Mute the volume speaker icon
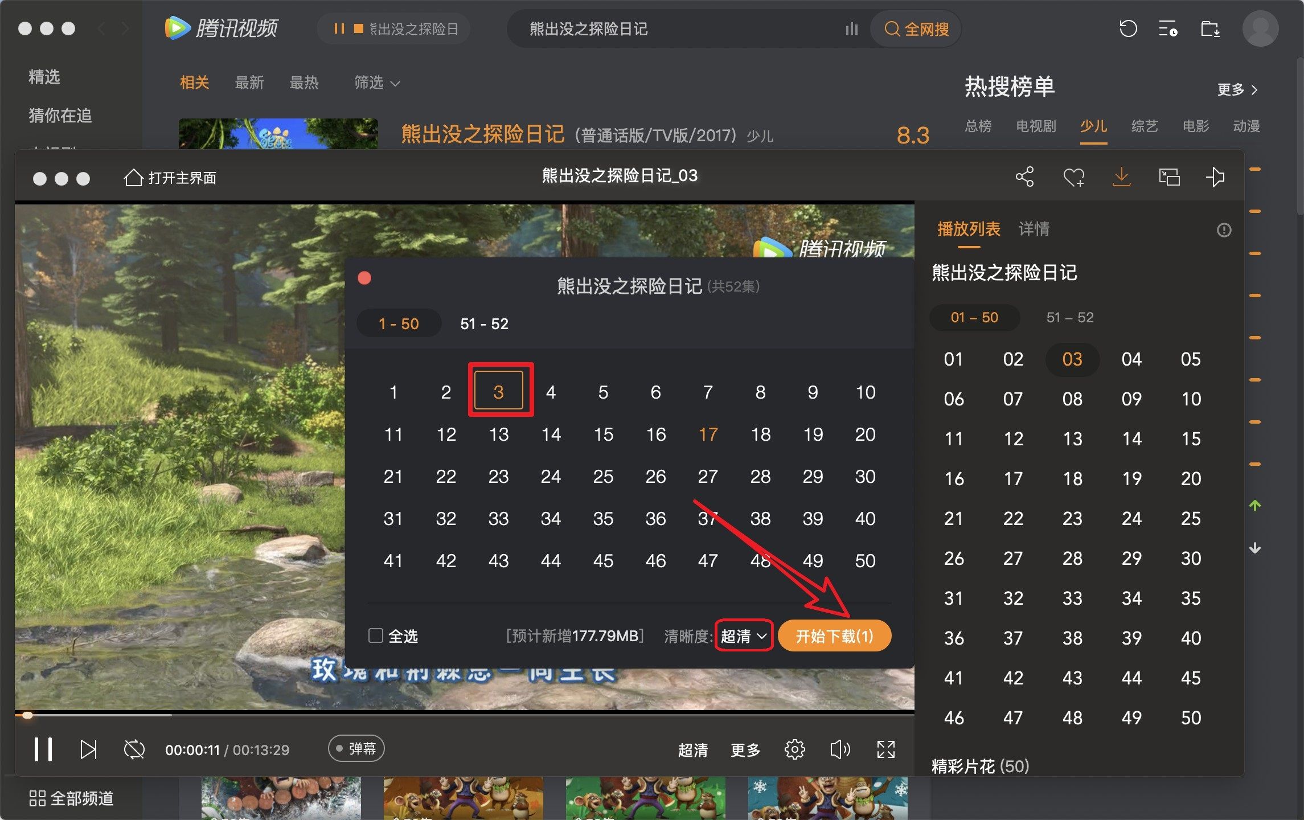The width and height of the screenshot is (1304, 820). tap(840, 749)
